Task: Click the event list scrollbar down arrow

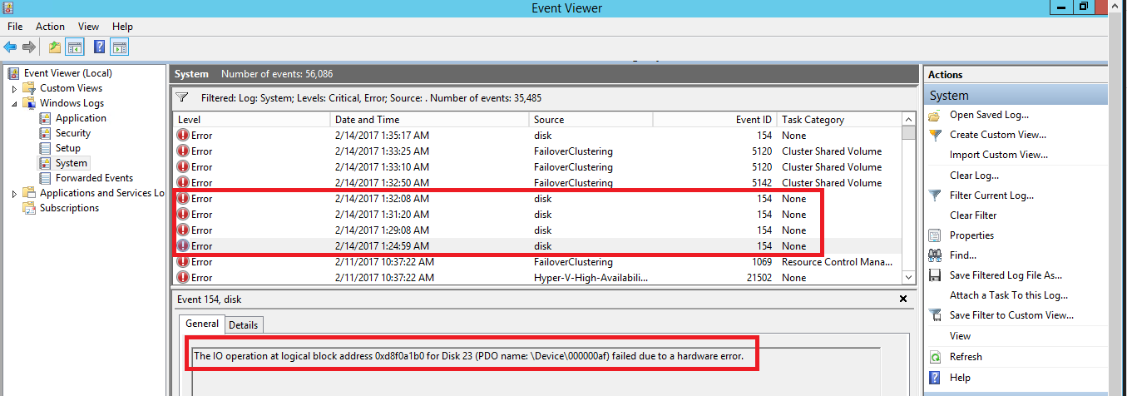Action: [909, 276]
